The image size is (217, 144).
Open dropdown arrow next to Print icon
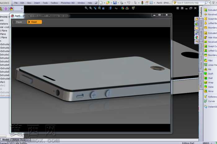pos(125,3)
